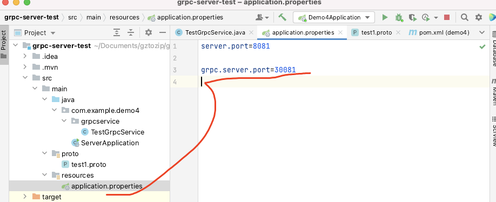Collapse the src folder
Image resolution: width=496 pixels, height=202 pixels.
coord(25,78)
